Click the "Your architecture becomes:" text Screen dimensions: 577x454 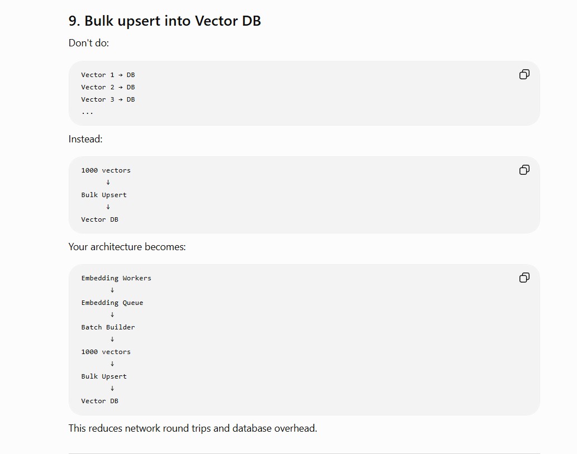[127, 247]
